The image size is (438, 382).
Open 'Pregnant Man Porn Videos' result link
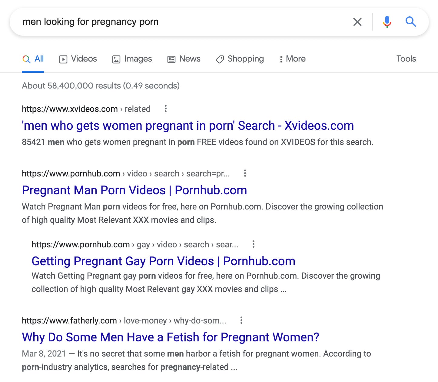[134, 190]
